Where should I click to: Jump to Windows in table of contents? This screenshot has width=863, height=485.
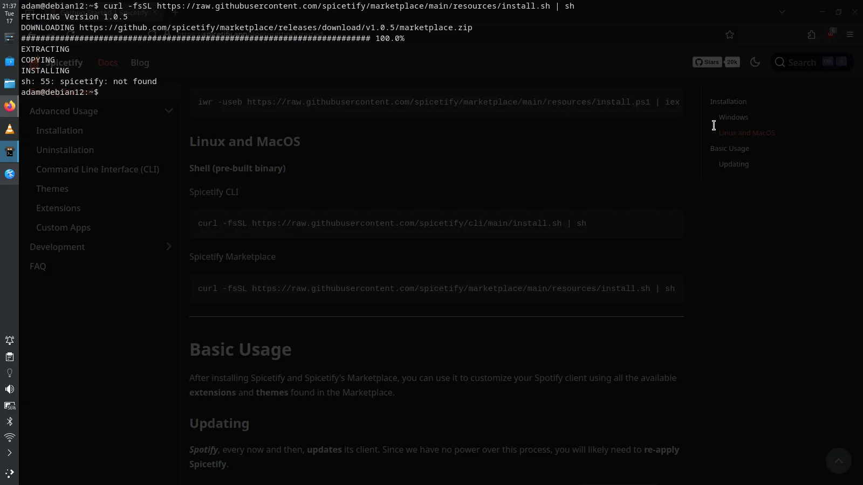(733, 117)
